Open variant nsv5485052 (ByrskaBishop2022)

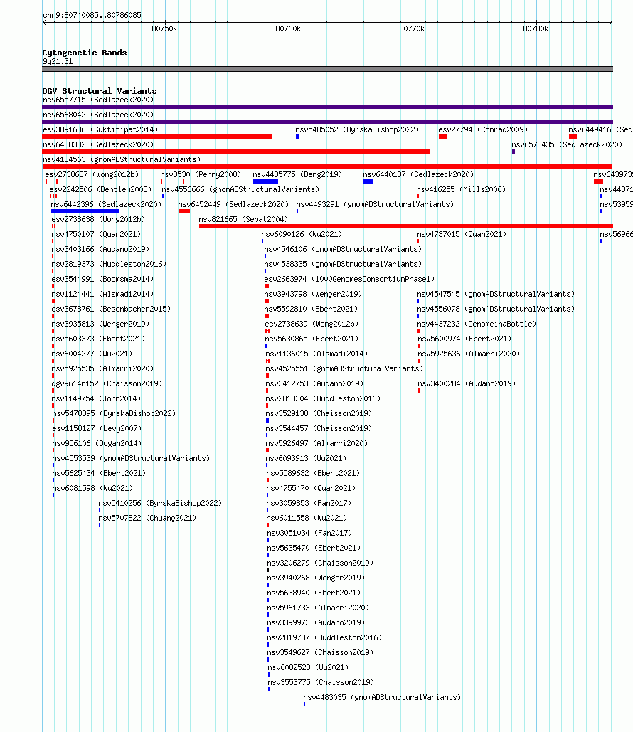pyautogui.click(x=357, y=129)
